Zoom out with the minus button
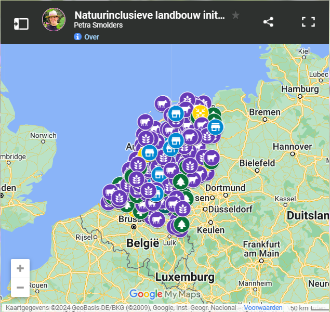Viewport: 330px width, 312px height. tap(20, 288)
